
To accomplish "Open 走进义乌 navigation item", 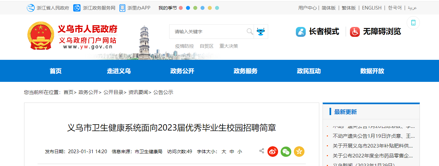I will coord(119,71).
